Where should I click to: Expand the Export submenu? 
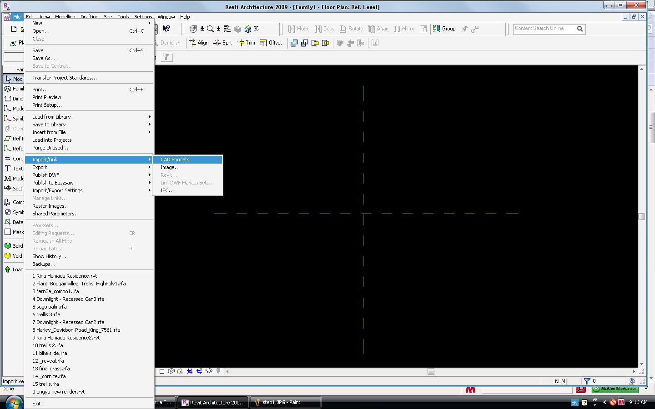tap(40, 167)
